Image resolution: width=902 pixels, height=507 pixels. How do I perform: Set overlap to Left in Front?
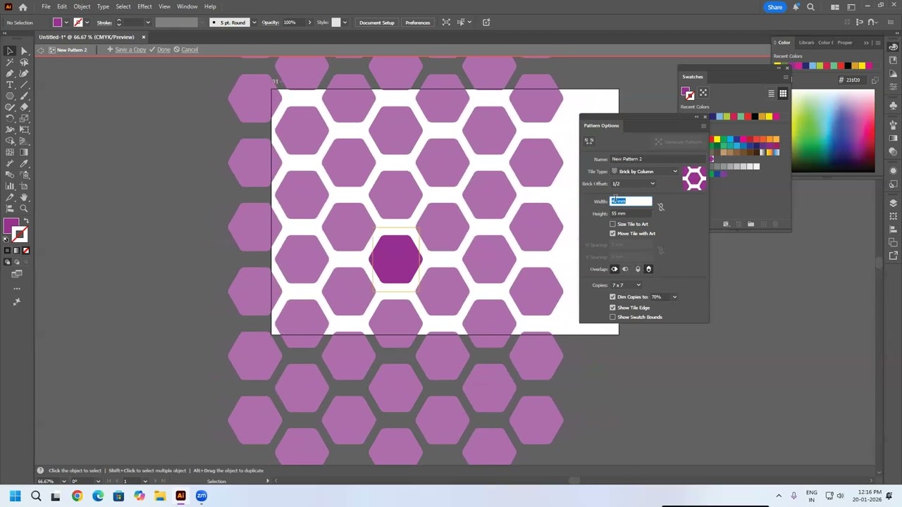pos(614,269)
